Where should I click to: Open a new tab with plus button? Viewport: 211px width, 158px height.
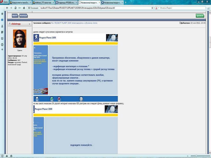[x=126, y=2]
